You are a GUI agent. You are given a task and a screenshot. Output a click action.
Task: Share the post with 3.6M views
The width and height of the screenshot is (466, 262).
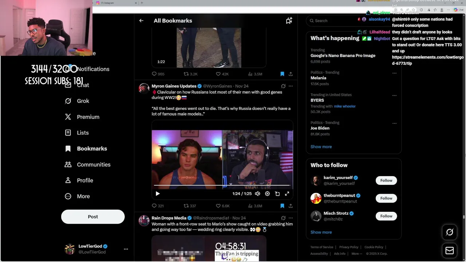(x=291, y=206)
